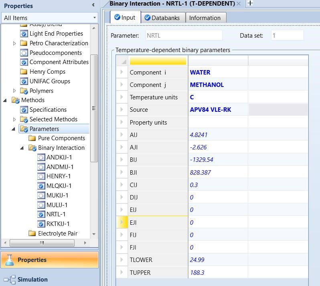Expand the Selected Methods node
320x286 pixels.
click(x=15, y=119)
